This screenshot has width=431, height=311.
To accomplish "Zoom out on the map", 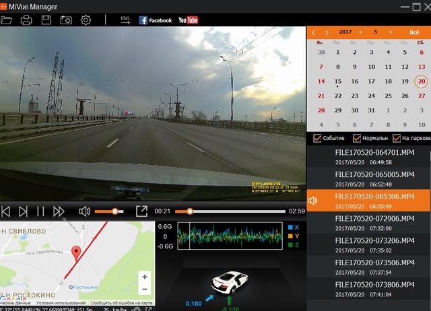I will tap(145, 289).
